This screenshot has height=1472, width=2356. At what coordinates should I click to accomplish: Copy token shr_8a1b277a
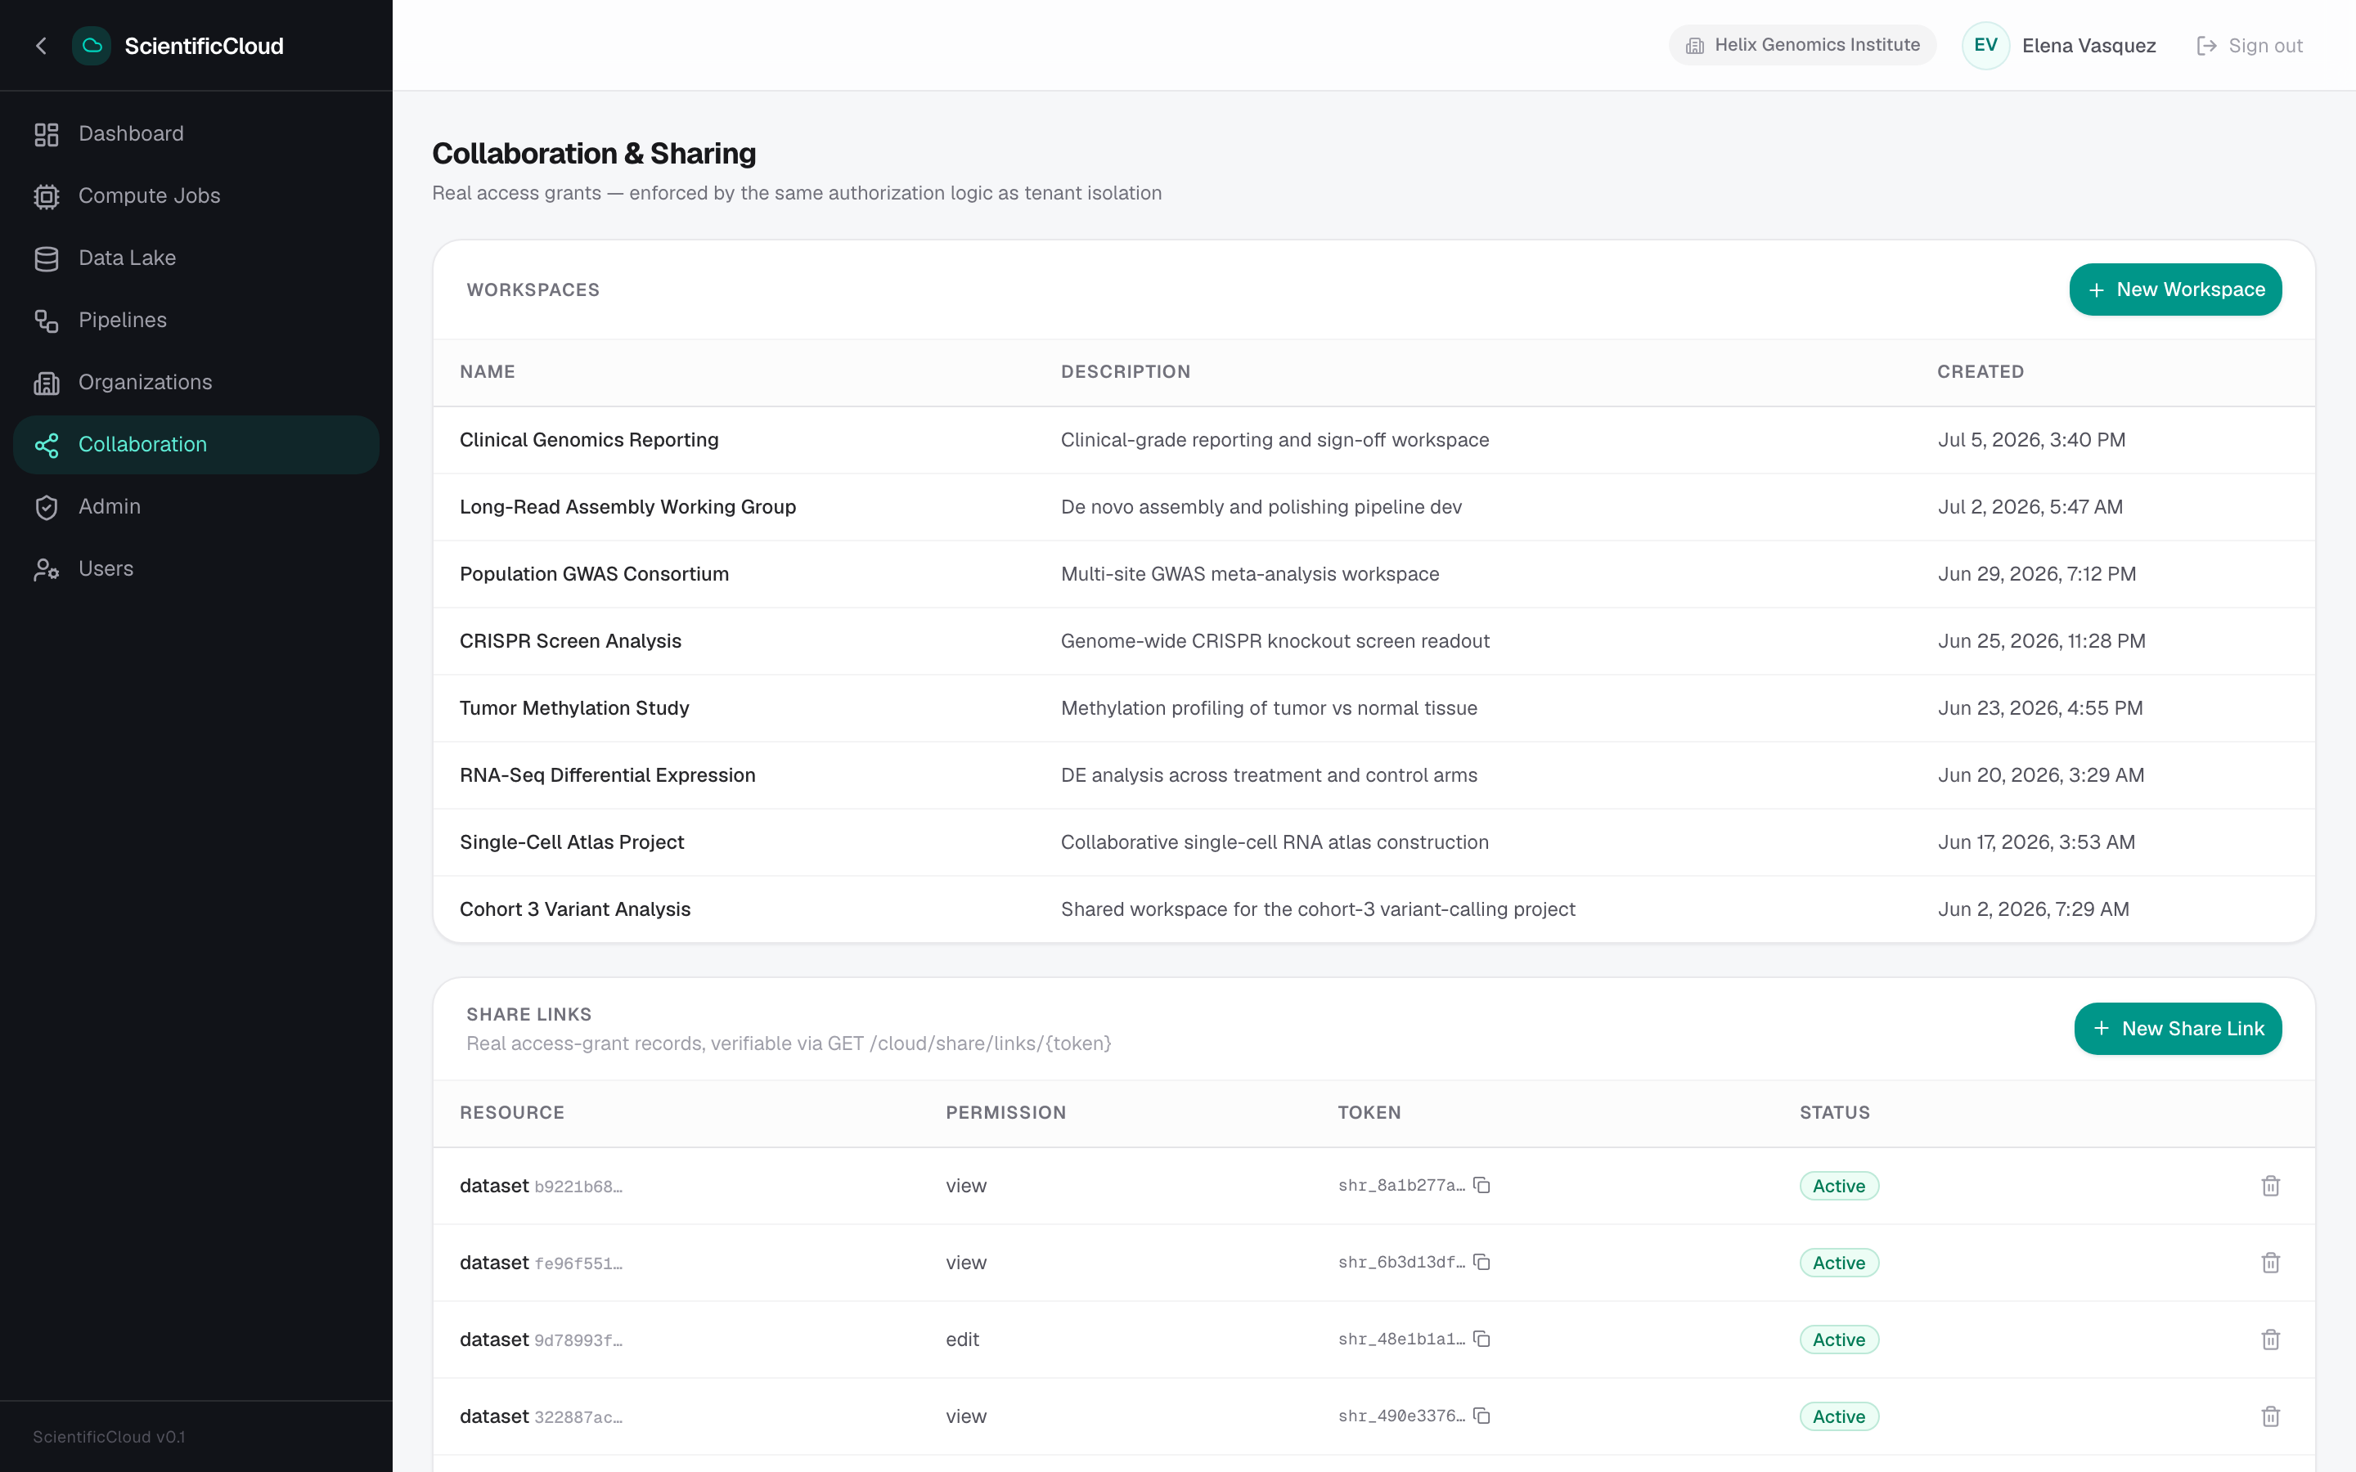pyautogui.click(x=1481, y=1185)
